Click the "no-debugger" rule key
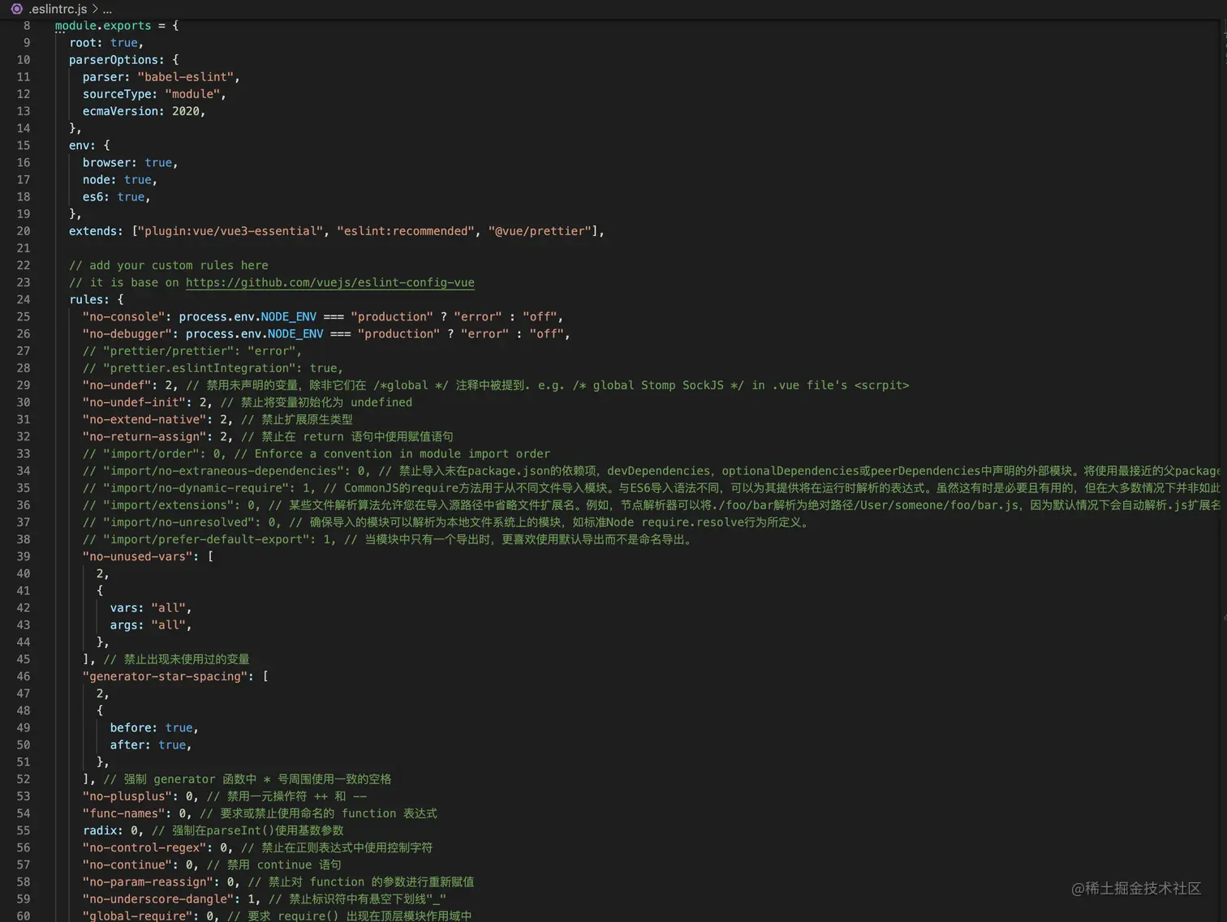The height and width of the screenshot is (922, 1227). coord(127,333)
